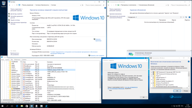Open the Файл menu in Registry Editor

tap(3, 60)
